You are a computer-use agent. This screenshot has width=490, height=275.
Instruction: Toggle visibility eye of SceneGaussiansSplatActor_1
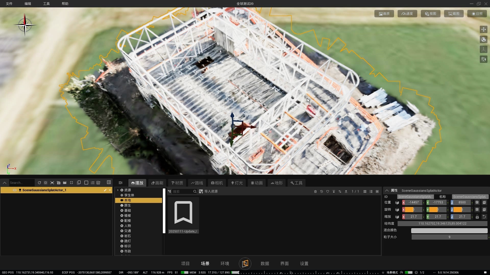pos(15,190)
